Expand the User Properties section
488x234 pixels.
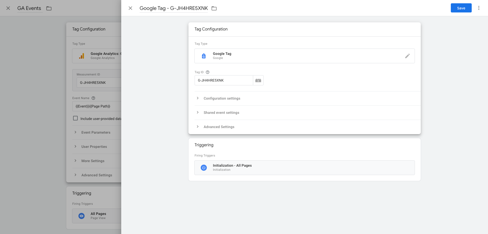click(x=94, y=147)
